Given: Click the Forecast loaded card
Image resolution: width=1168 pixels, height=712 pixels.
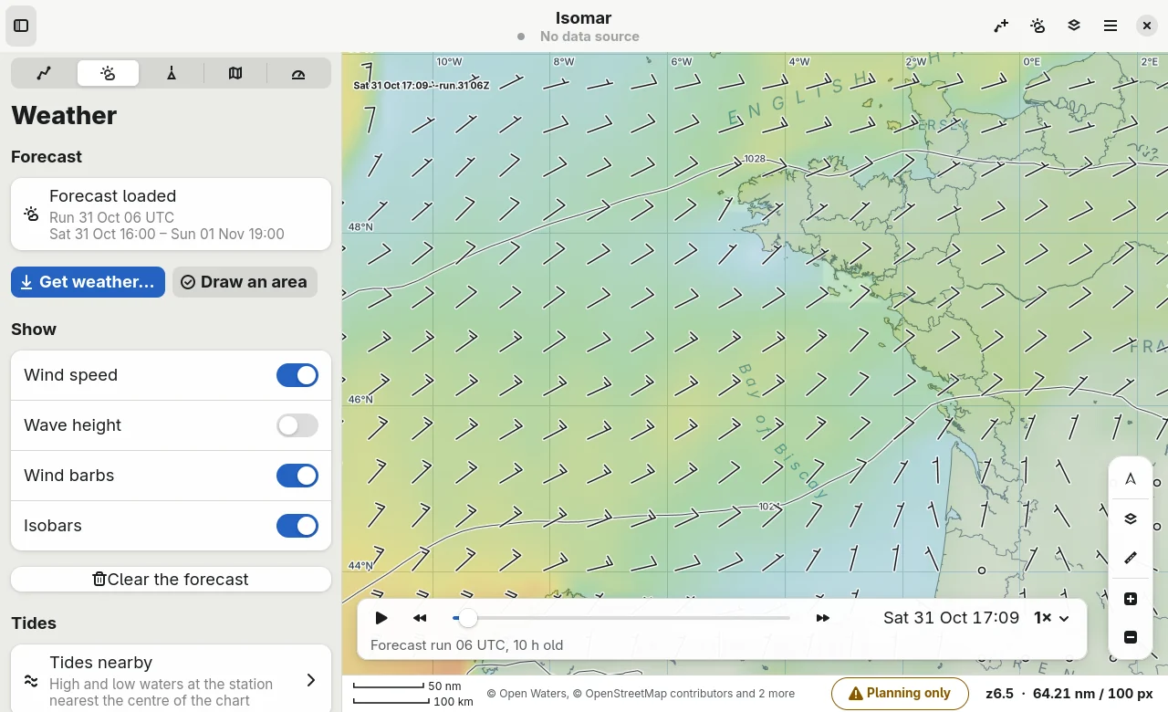Looking at the screenshot, I should pyautogui.click(x=171, y=214).
